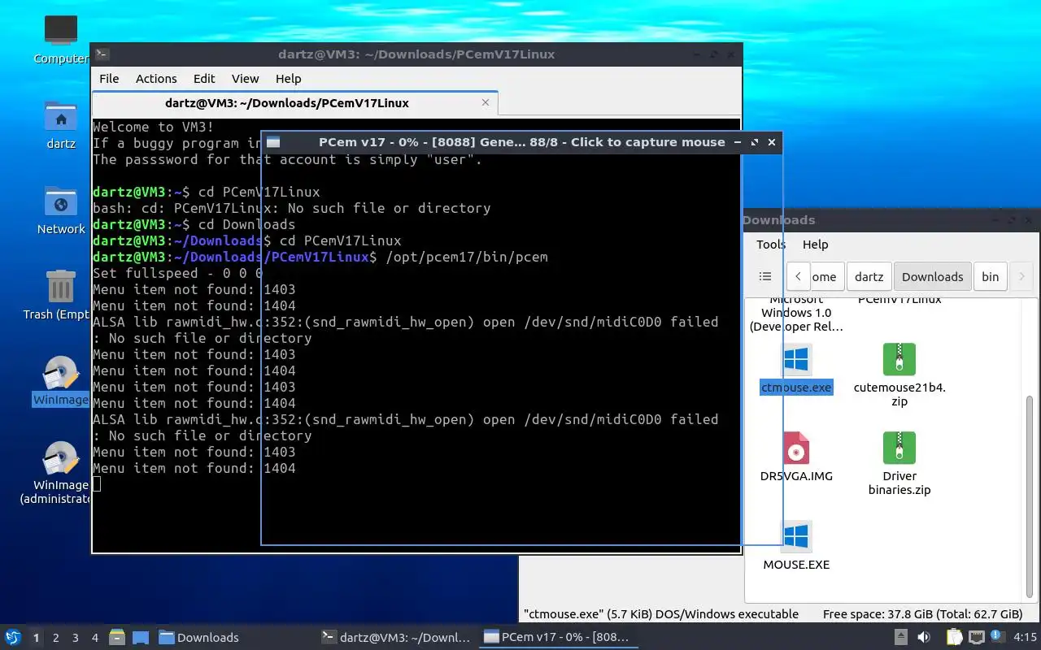Click the ctmouse.exe status bar description
Image resolution: width=1041 pixels, height=650 pixels.
point(661,614)
